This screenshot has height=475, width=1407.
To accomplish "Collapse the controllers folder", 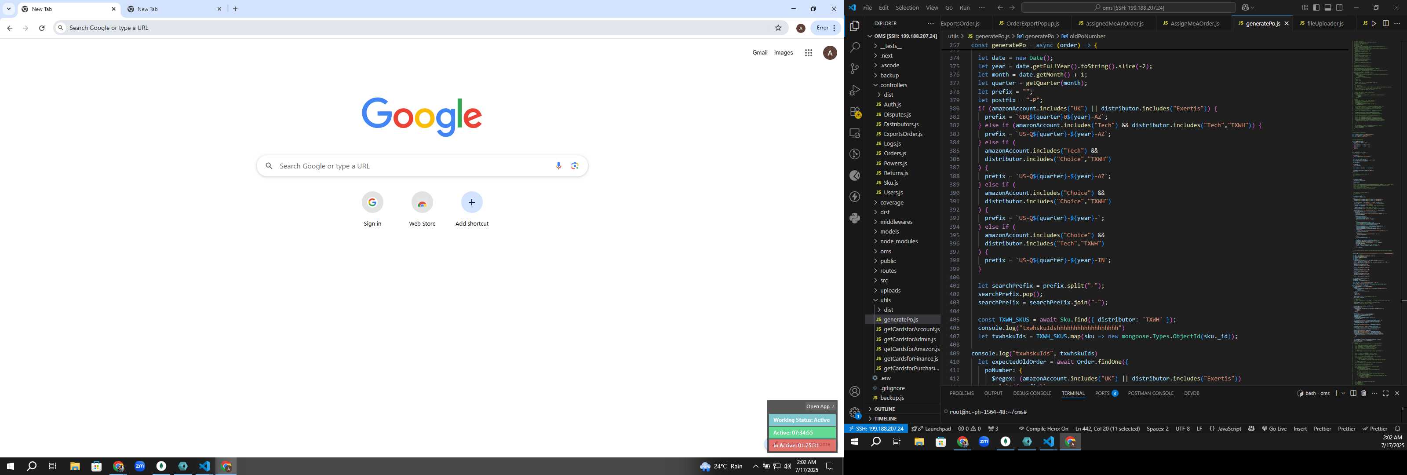I will (893, 85).
